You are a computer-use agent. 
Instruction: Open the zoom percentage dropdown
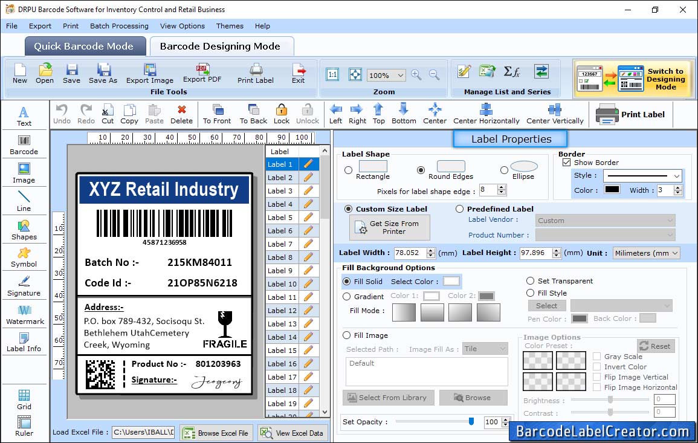pos(401,75)
